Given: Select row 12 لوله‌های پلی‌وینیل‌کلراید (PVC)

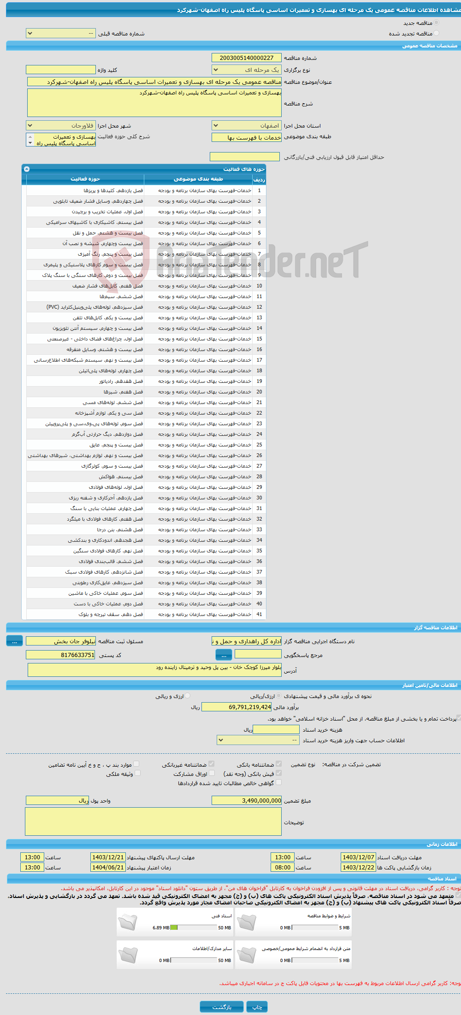Looking at the screenshot, I should 146,307.
